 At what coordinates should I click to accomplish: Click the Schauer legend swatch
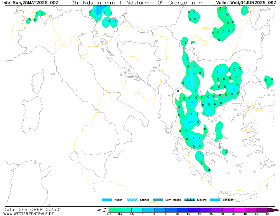point(215,200)
